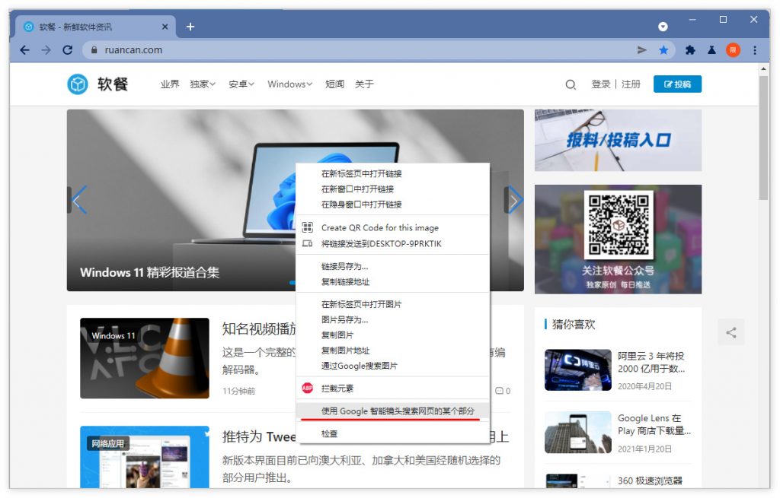Click the browser reload button
The image size is (780, 498).
point(67,50)
